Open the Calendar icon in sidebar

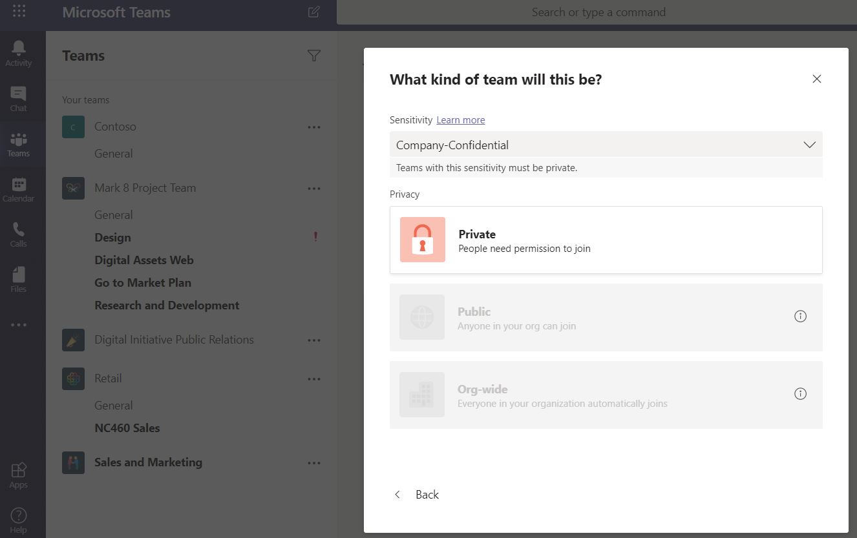point(19,189)
